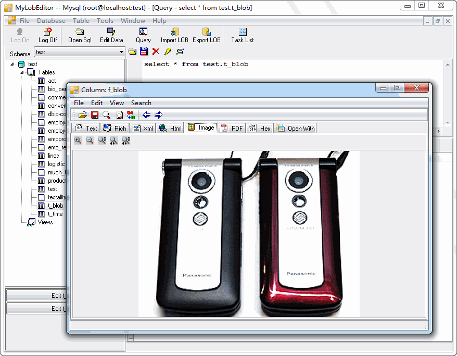457x356 pixels.
Task: Switch to the PDF tab
Action: [232, 128]
